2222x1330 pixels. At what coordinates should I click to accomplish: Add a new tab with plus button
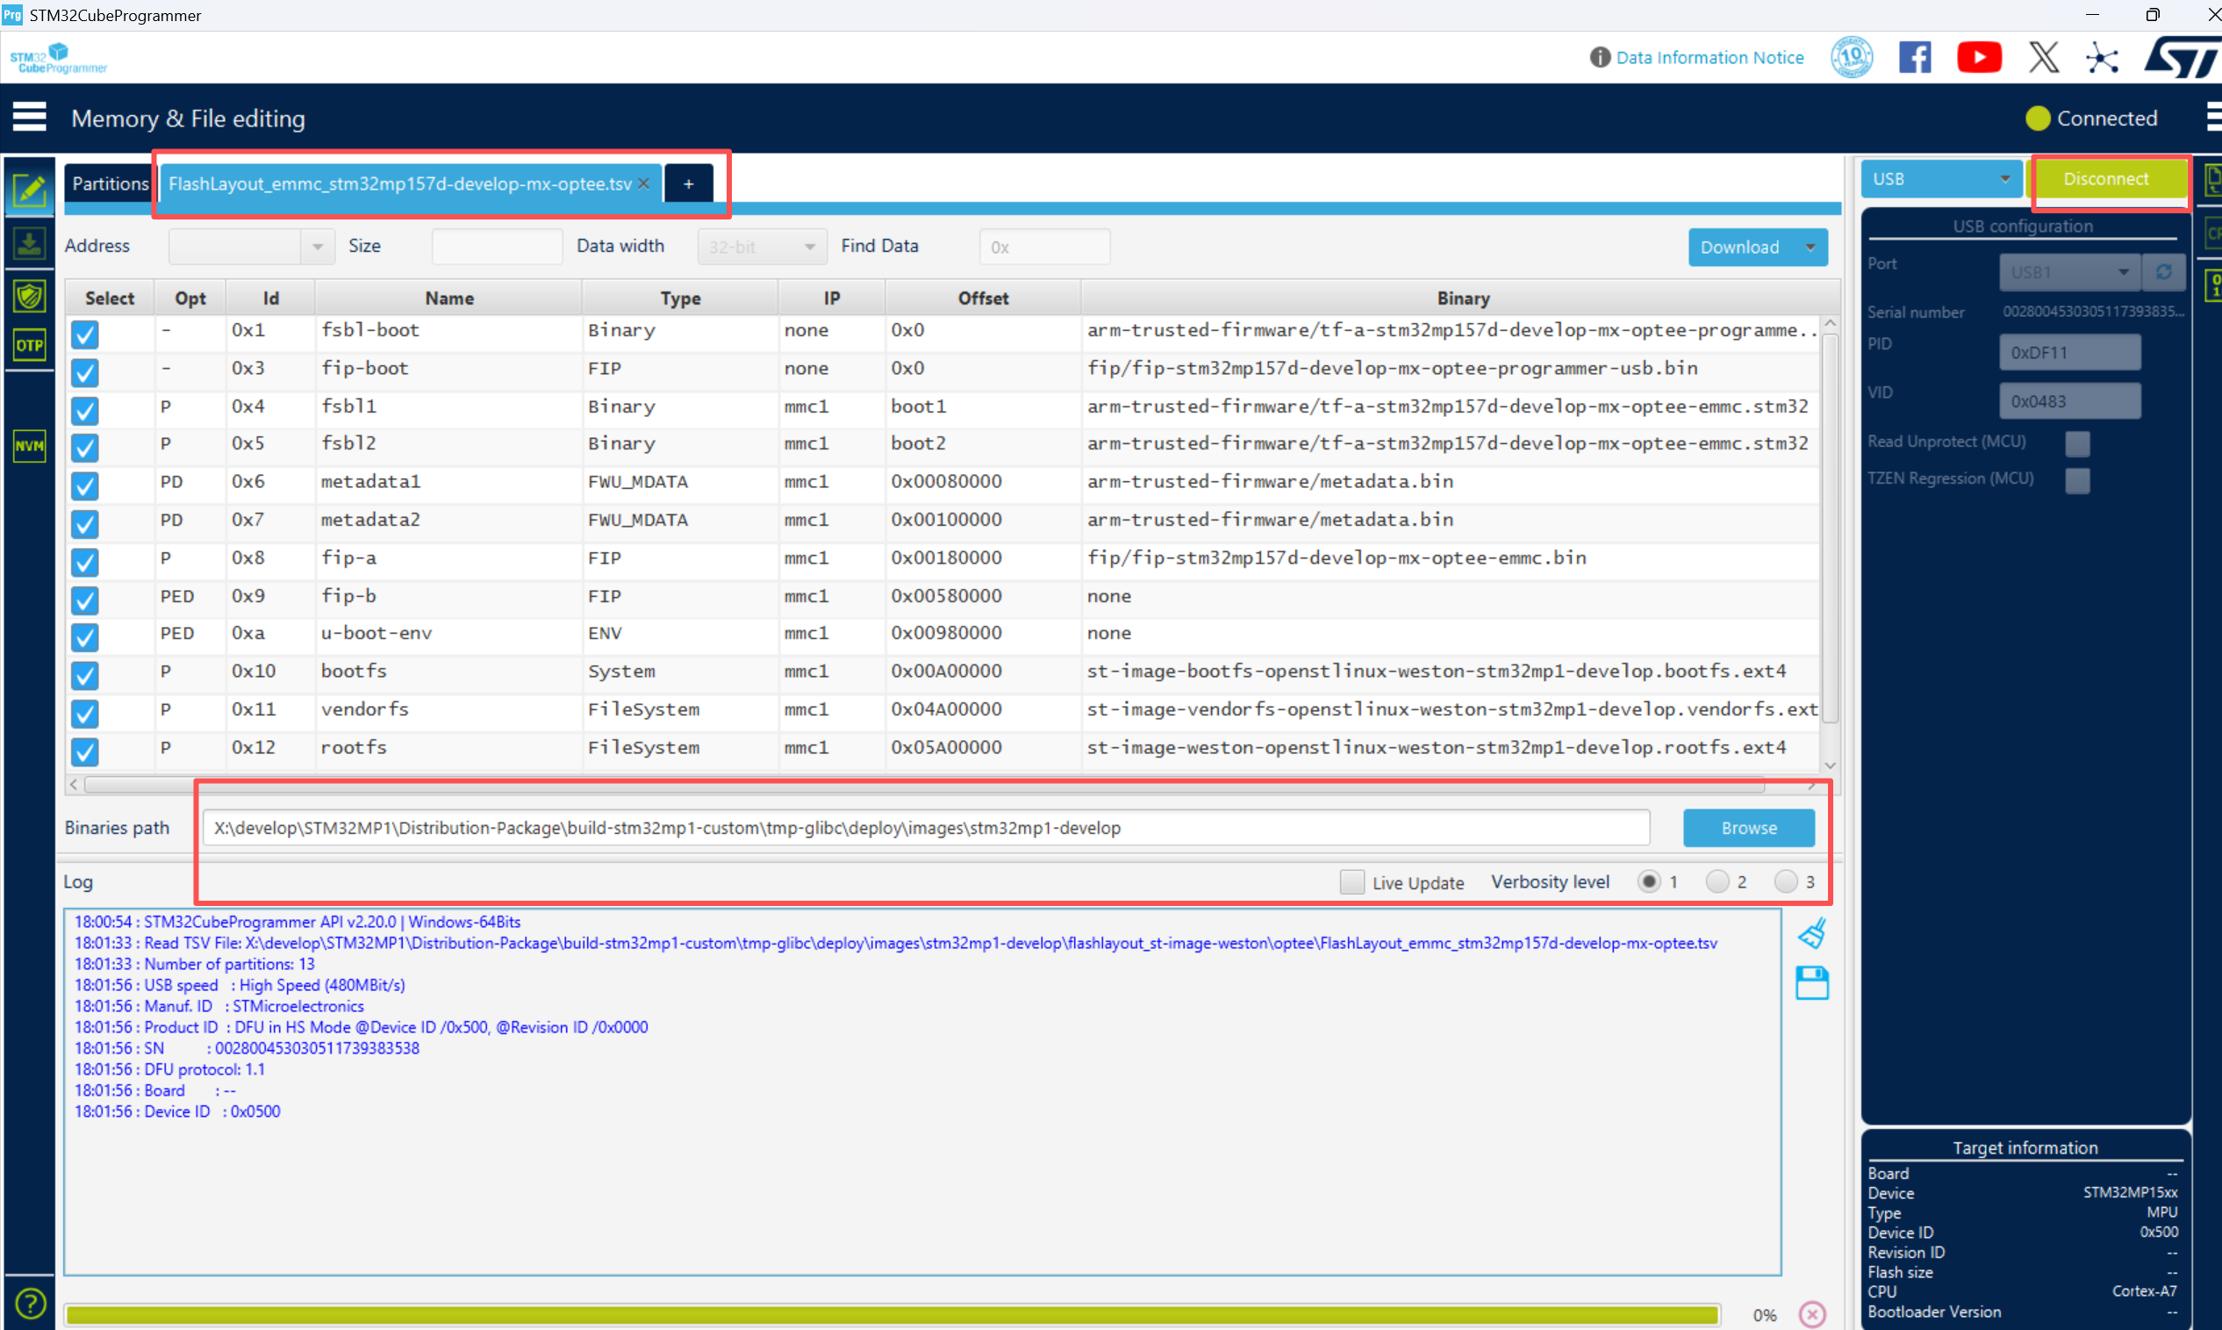(688, 183)
